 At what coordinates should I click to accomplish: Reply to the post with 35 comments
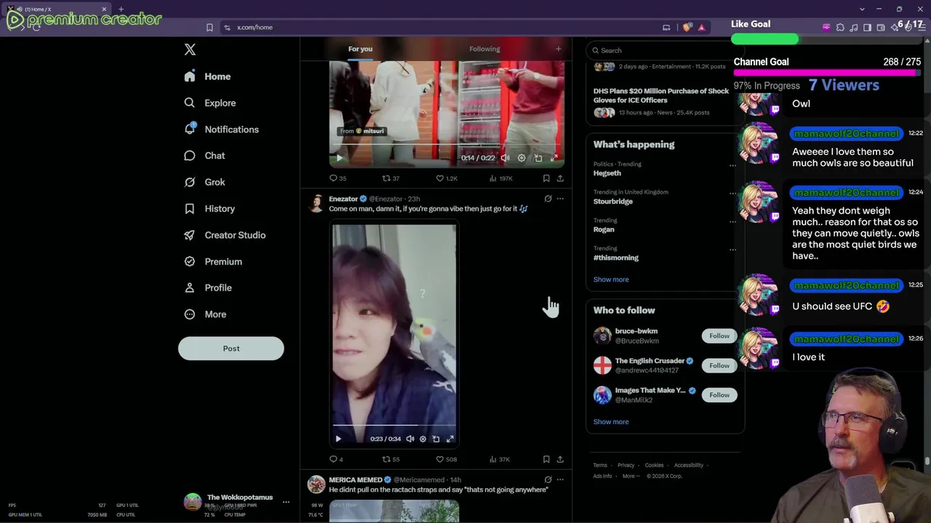click(x=337, y=178)
